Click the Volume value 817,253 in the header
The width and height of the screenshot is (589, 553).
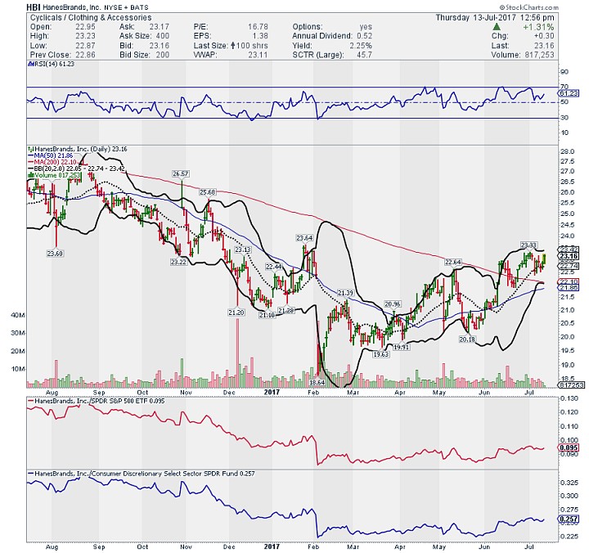[537, 55]
